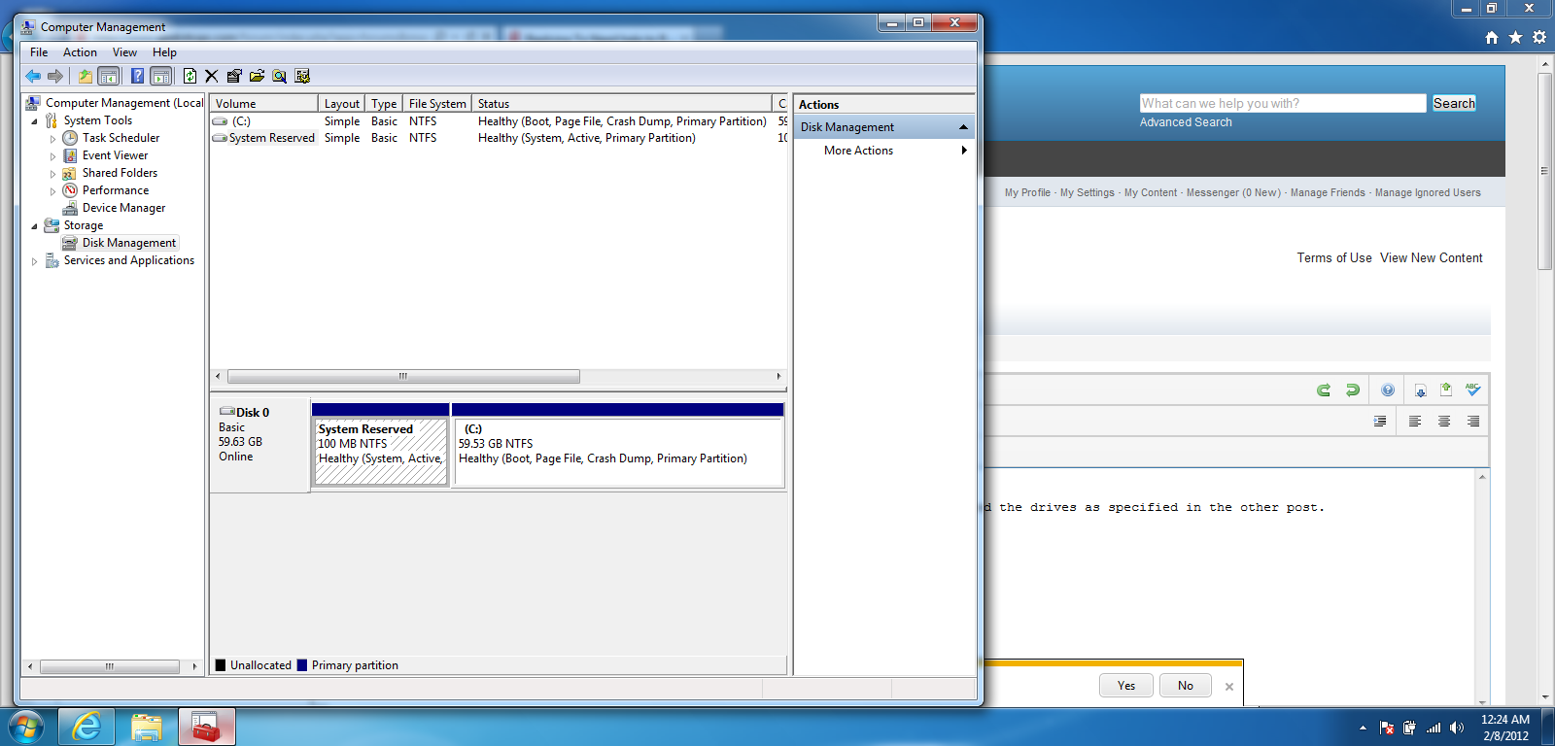The image size is (1555, 746).
Task: Open the Help menu
Action: click(164, 52)
